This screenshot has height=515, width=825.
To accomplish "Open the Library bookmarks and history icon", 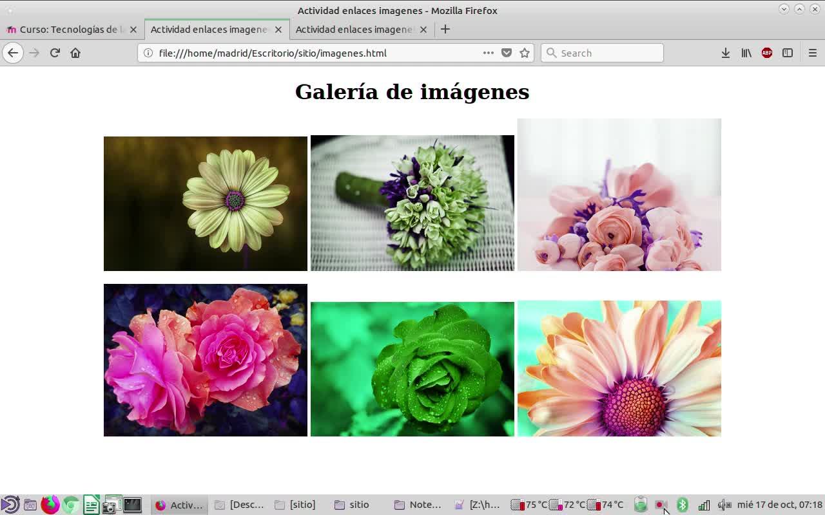I will click(746, 53).
